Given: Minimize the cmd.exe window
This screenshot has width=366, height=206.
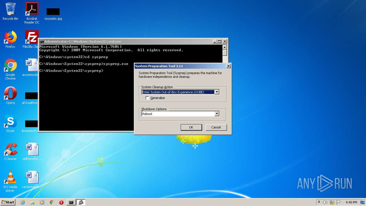Looking at the screenshot, I should 215,41.
